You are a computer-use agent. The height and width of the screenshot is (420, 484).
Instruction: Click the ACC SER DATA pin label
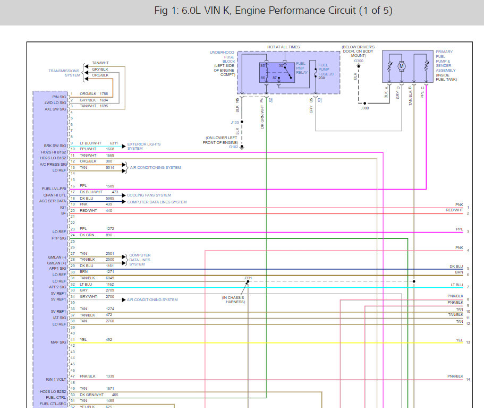53,201
